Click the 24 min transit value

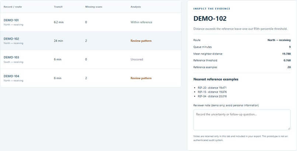tap(58, 41)
